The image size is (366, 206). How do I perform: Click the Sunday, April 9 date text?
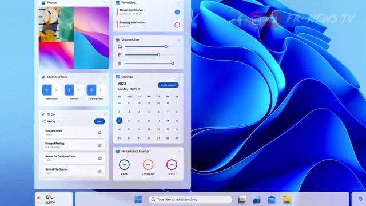pyautogui.click(x=128, y=89)
